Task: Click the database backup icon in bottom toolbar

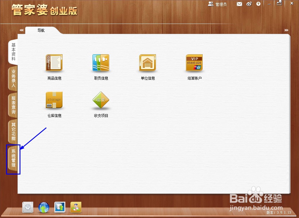Action: click(x=60, y=207)
